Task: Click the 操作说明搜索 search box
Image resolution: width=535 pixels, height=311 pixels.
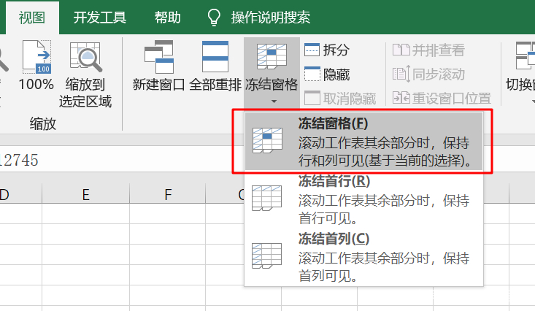Action: click(271, 18)
